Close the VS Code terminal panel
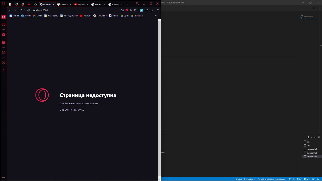 coord(319,137)
